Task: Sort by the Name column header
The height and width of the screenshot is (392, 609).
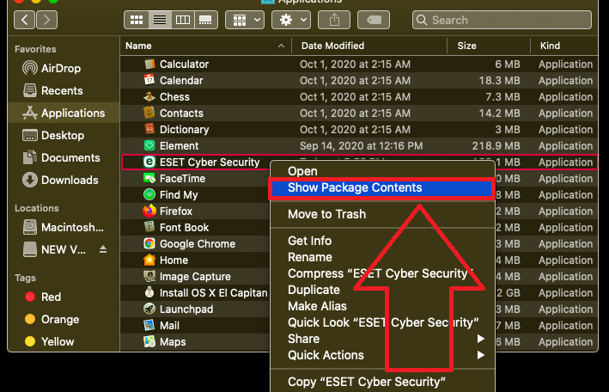Action: point(206,46)
